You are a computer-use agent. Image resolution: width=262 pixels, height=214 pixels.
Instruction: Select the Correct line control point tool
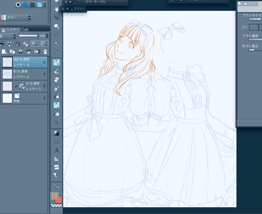56,187
